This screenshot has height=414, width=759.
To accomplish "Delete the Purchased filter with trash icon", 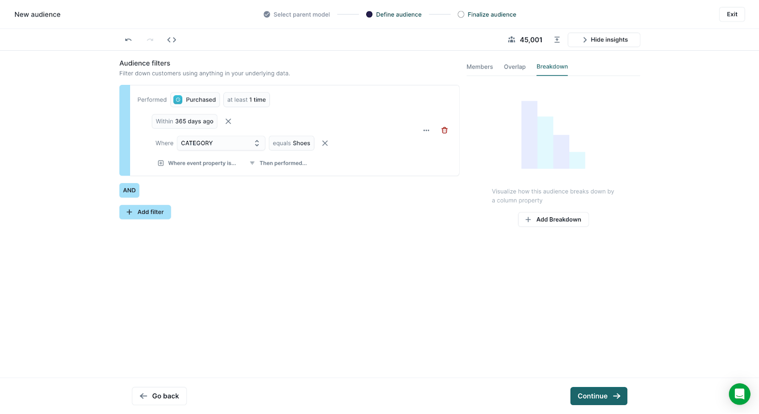I will (x=444, y=130).
